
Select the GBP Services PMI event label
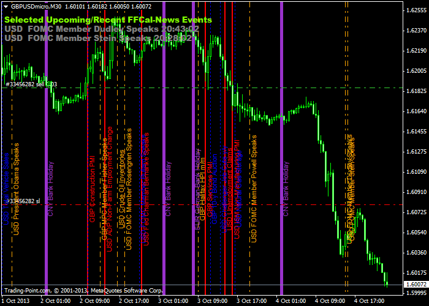pyautogui.click(x=210, y=189)
